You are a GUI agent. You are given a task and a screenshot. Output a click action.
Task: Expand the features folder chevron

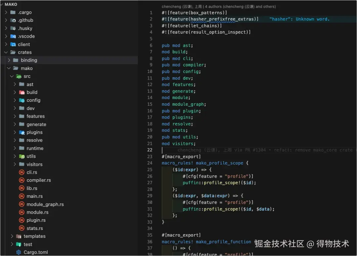click(x=15, y=116)
